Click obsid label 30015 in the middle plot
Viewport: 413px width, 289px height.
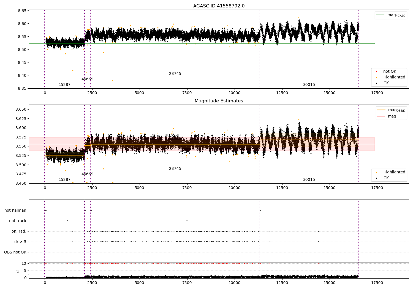[x=309, y=180]
